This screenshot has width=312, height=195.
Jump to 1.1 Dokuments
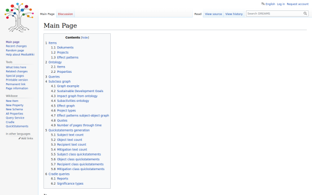point(66,47)
